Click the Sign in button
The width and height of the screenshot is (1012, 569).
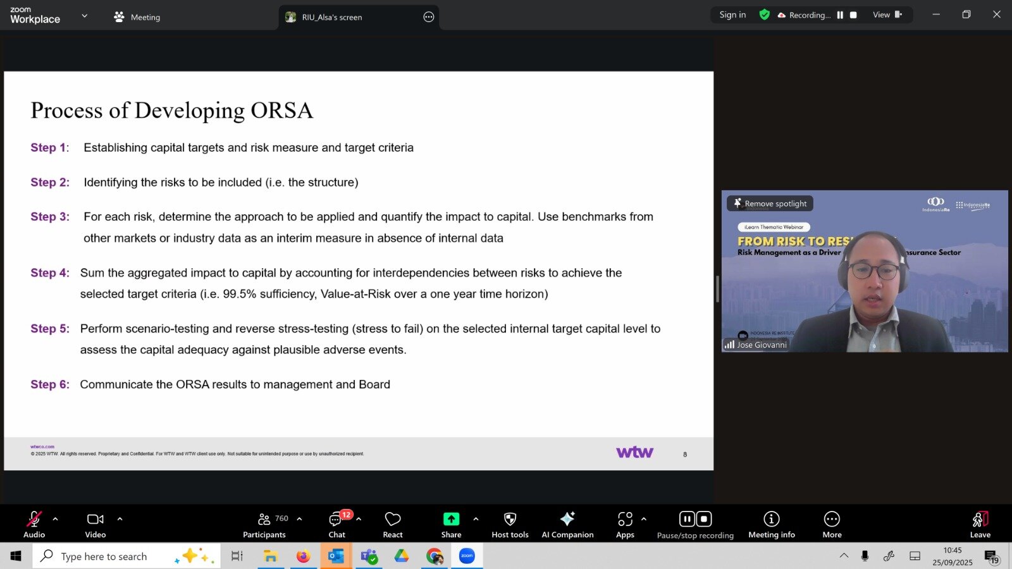click(x=732, y=15)
